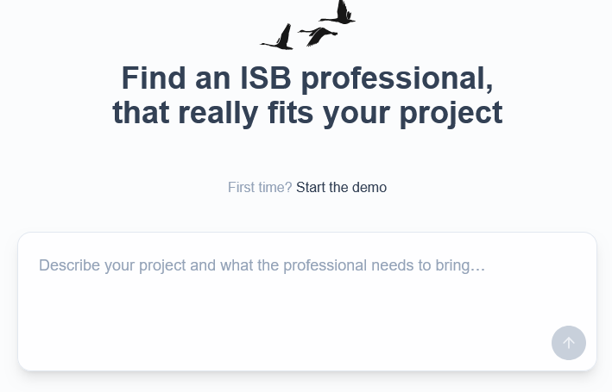Image resolution: width=612 pixels, height=392 pixels.
Task: Click the leftmost goose silhouette
Action: pyautogui.click(x=280, y=39)
